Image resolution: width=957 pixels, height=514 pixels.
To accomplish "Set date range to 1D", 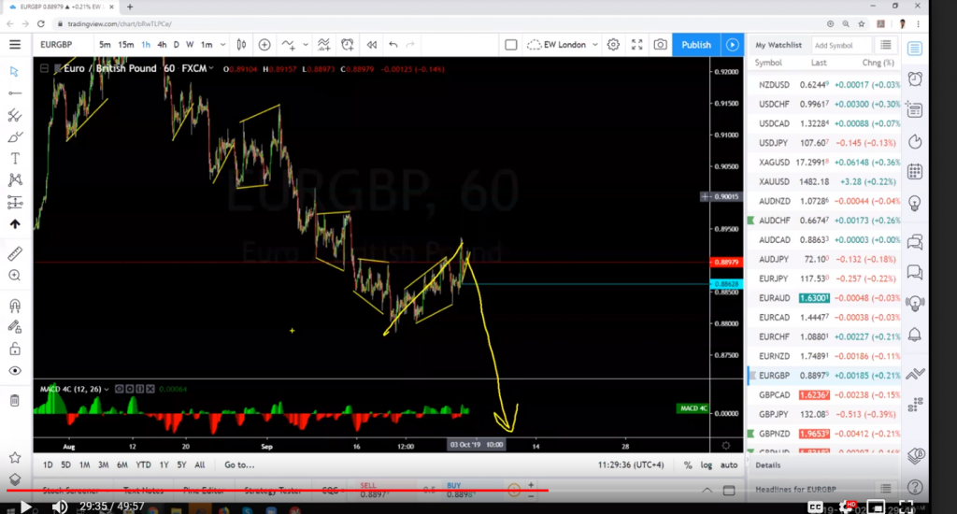I will 48,464.
